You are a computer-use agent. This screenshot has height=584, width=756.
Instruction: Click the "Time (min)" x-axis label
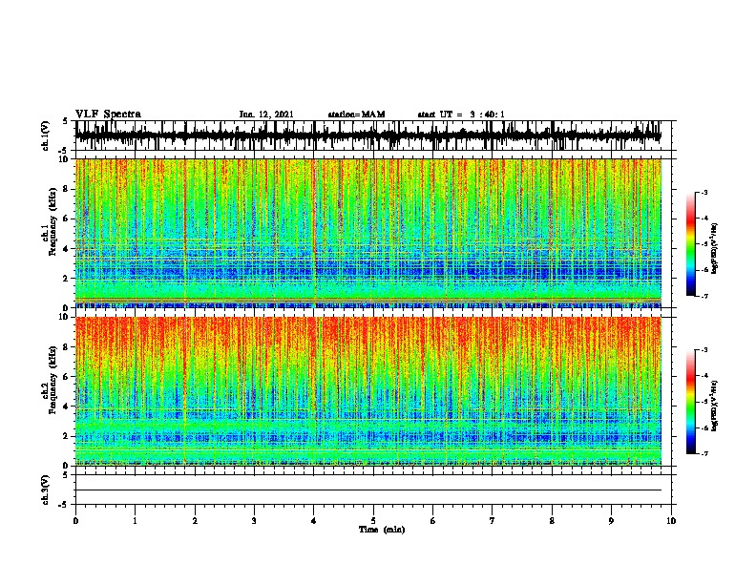pos(382,530)
